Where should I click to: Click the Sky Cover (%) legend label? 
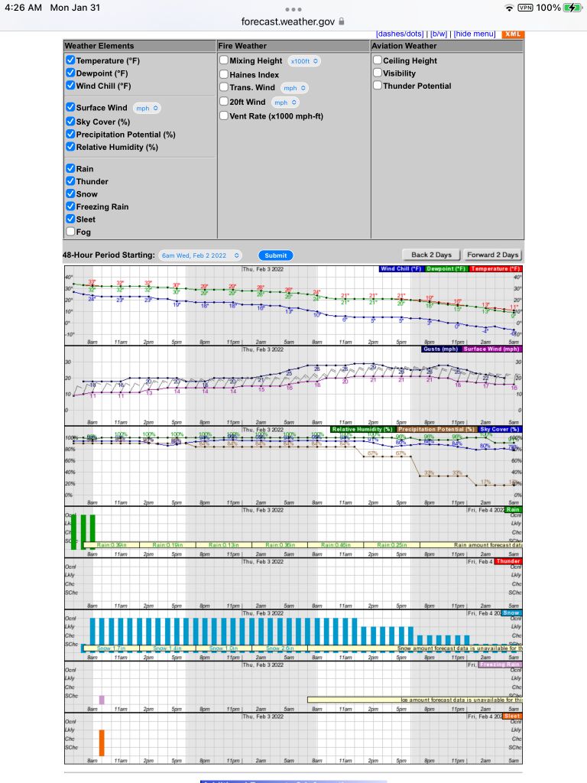pos(500,430)
